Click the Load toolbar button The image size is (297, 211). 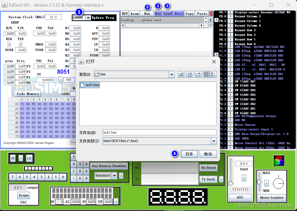tap(168, 14)
